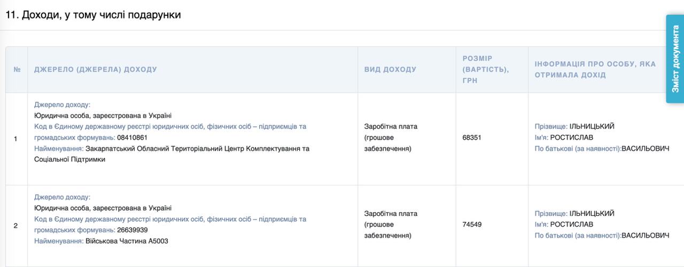
Task: Click the "Військова Частина А5003" name text
Action: coord(127,241)
